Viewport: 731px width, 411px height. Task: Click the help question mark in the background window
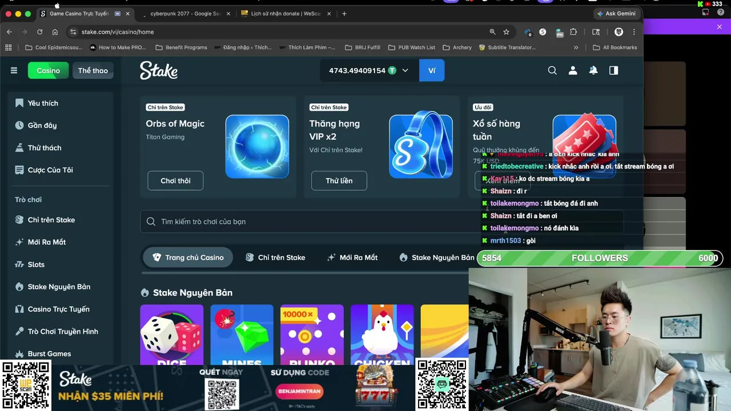[x=721, y=12]
